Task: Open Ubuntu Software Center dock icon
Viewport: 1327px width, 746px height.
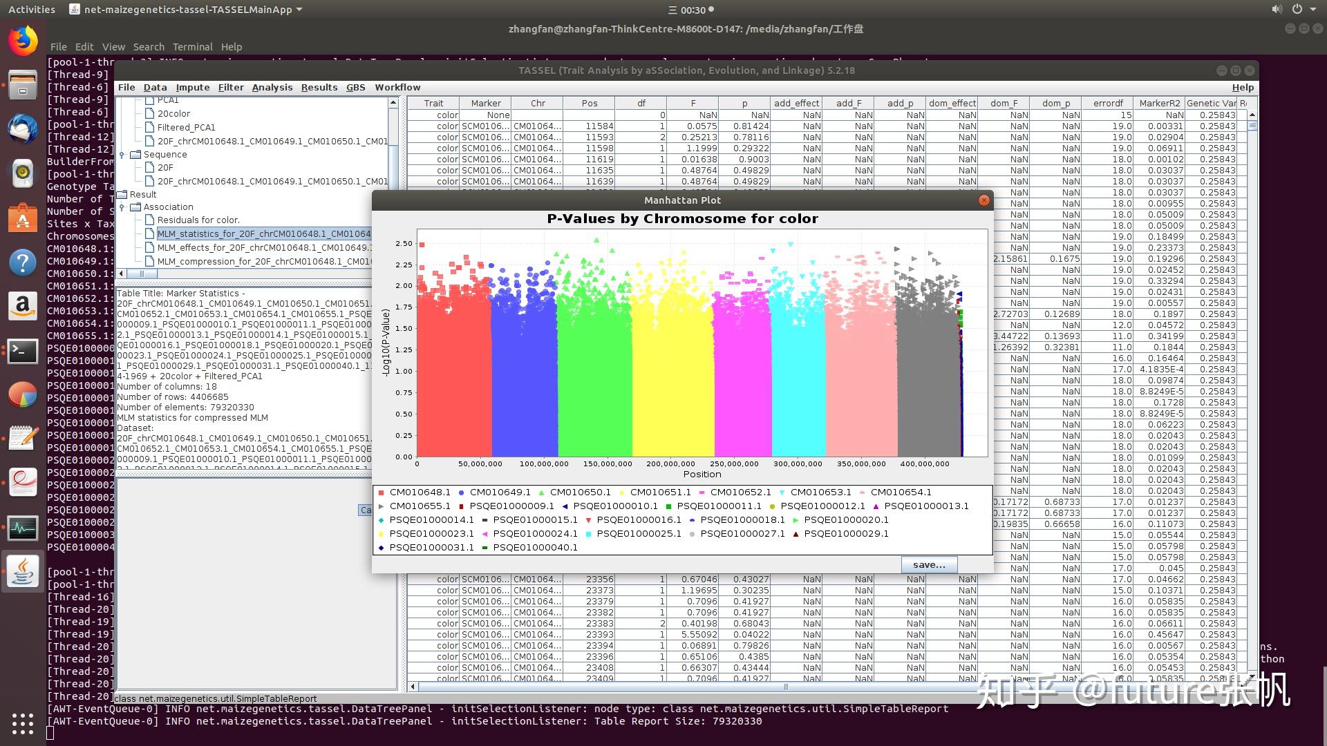Action: 23,219
